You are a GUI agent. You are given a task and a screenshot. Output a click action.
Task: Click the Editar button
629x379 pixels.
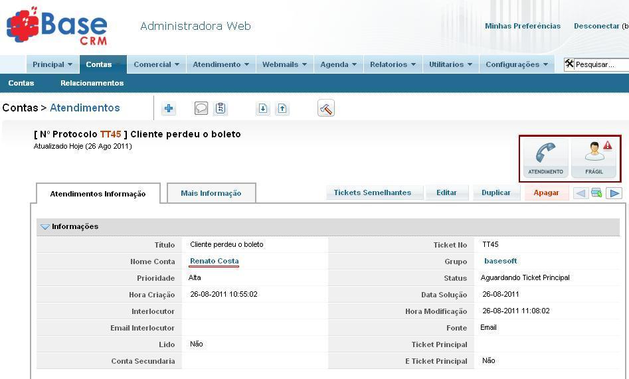click(x=446, y=192)
